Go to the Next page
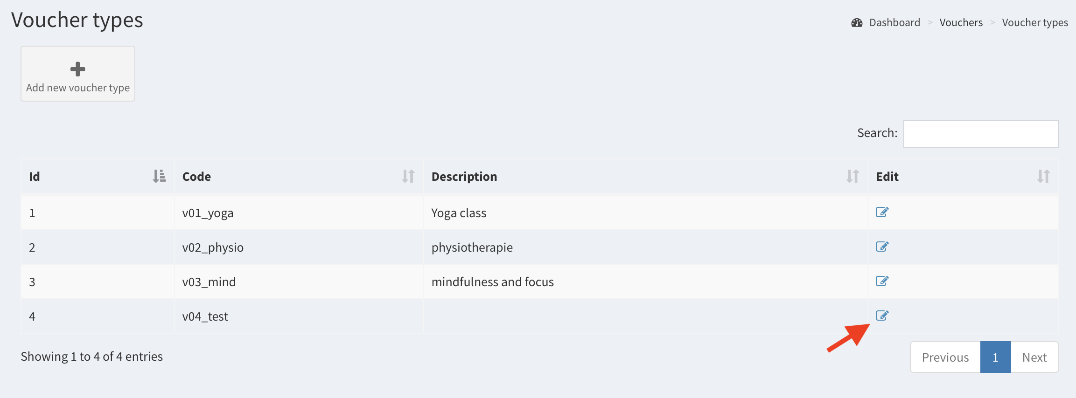The image size is (1076, 398). click(1034, 357)
